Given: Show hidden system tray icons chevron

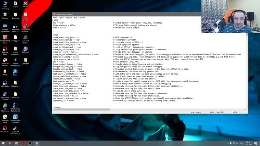Looking at the screenshot, I should pyautogui.click(x=227, y=143).
